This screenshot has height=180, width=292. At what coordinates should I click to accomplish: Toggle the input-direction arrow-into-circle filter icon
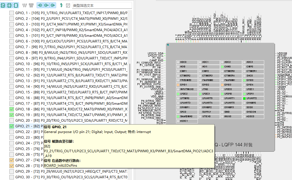tap(40, 5)
